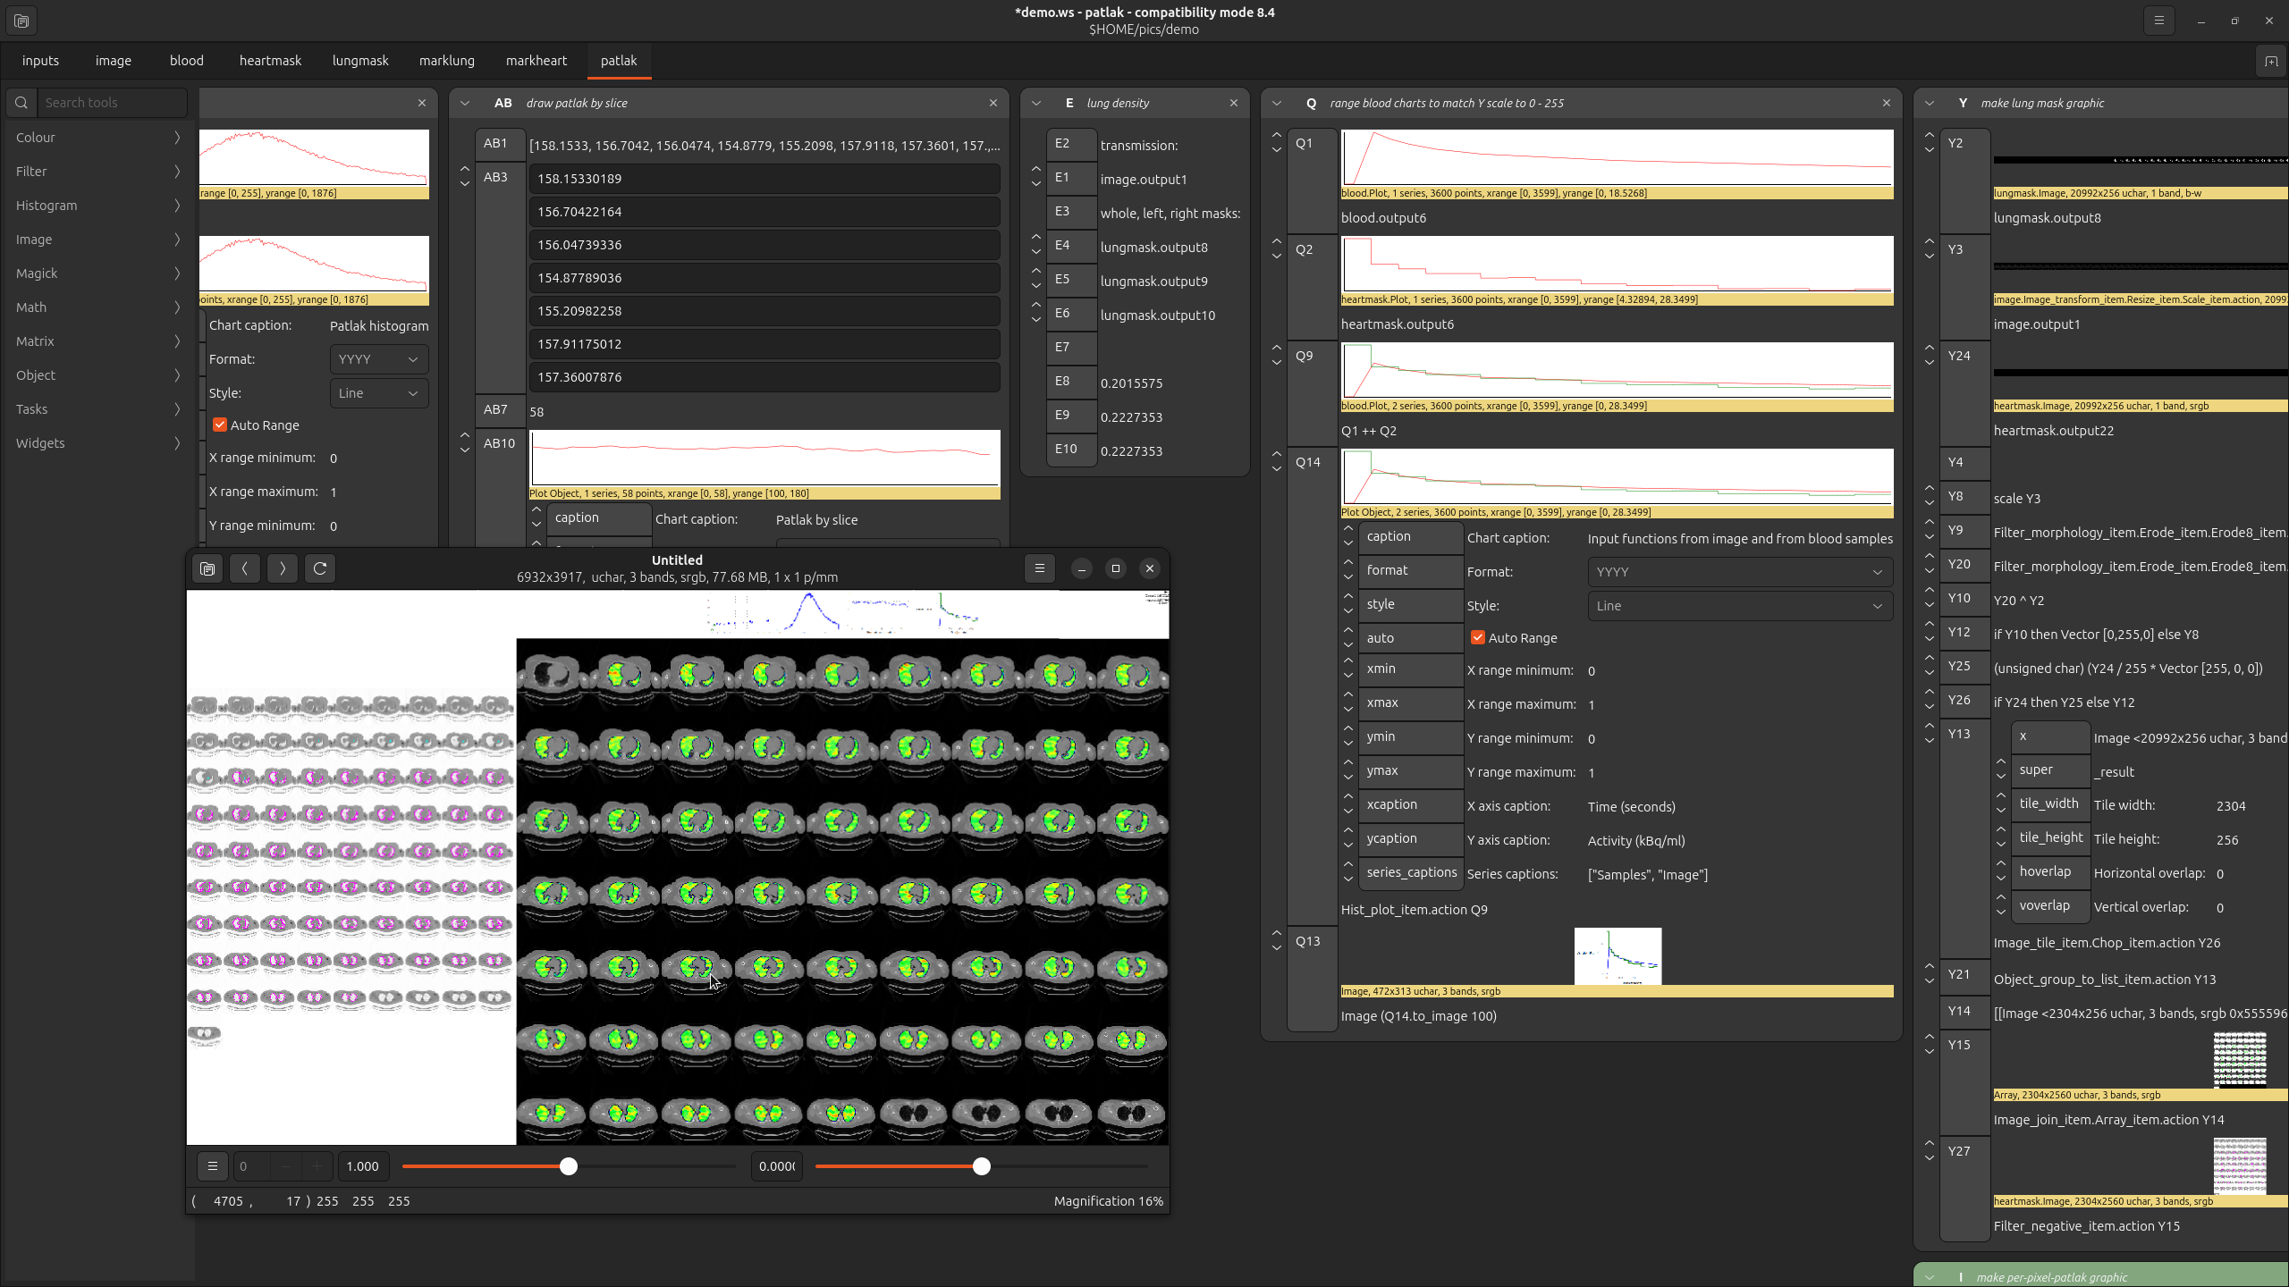This screenshot has width=2289, height=1287.
Task: Drag the opacity slider in image viewer
Action: point(568,1166)
